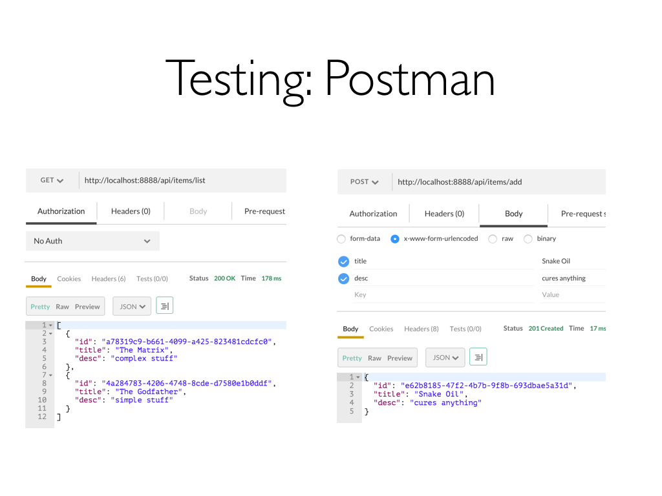Open JSON format dropdown in GET response

pyautogui.click(x=132, y=306)
